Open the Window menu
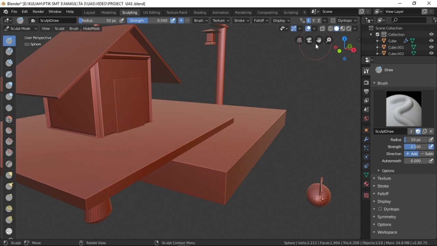 [55, 12]
